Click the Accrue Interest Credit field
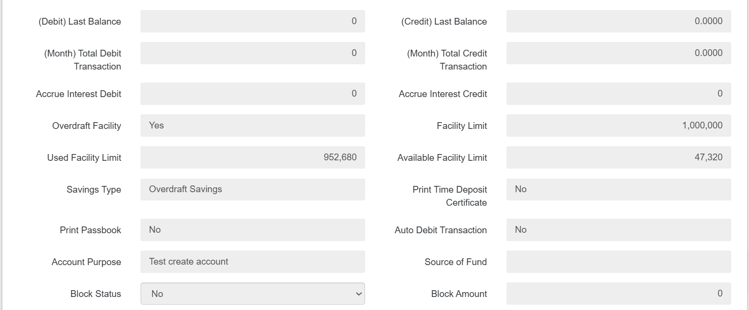This screenshot has height=310, width=749. [x=618, y=94]
